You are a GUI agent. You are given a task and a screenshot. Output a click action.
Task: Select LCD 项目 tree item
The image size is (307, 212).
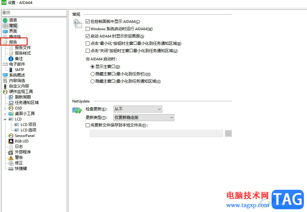28,125
